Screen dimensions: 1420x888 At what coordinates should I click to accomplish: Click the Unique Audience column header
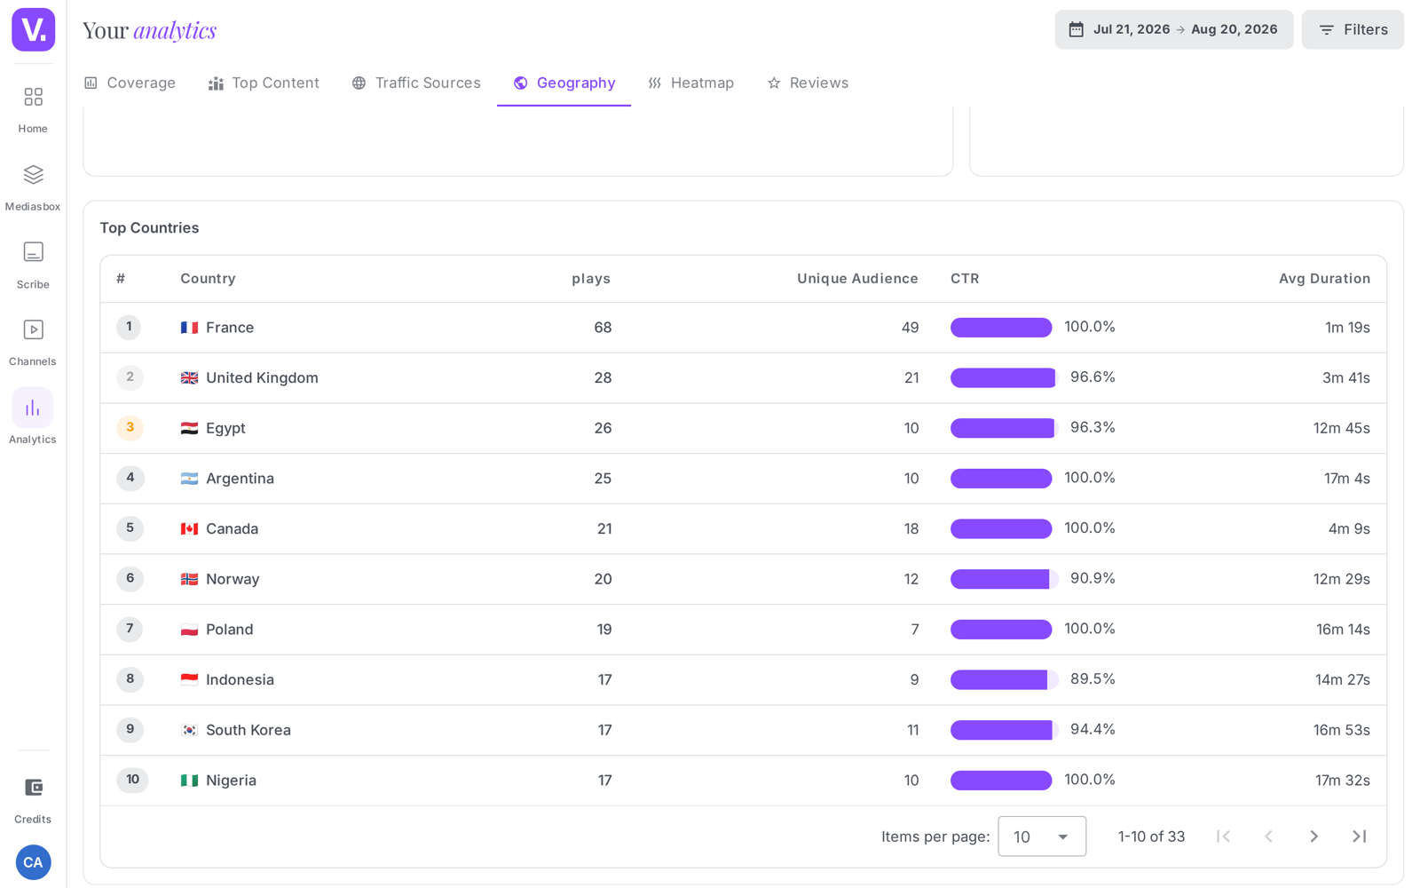(857, 279)
